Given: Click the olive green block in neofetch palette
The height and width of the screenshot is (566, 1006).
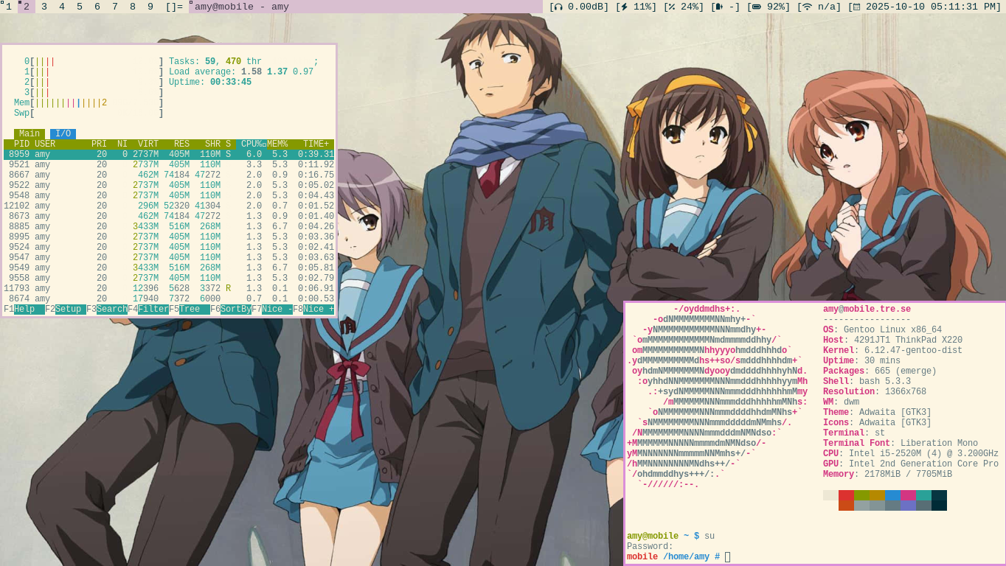Looking at the screenshot, I should (x=861, y=495).
